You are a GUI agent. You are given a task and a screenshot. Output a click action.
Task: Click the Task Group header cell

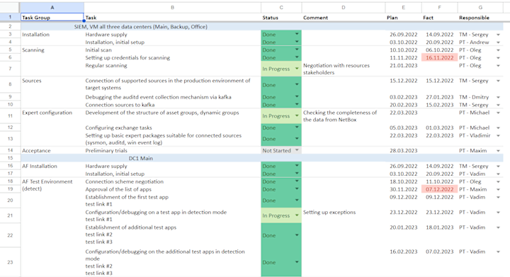(x=52, y=18)
